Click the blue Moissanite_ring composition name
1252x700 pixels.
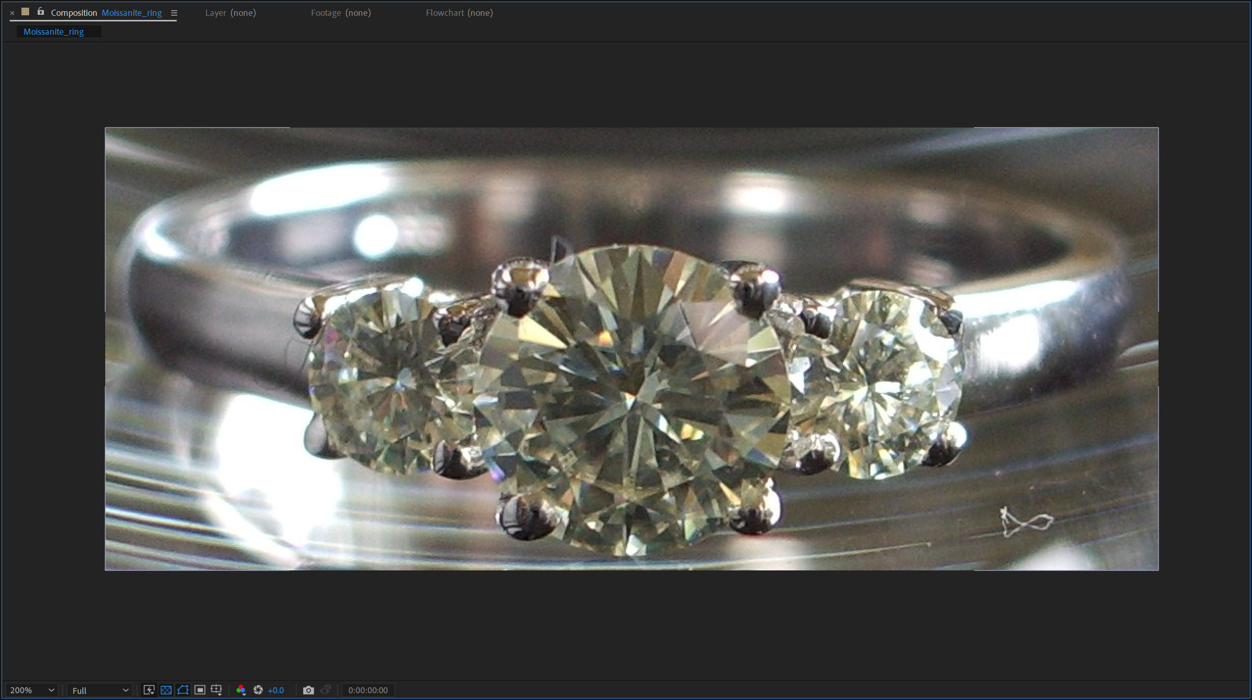131,13
